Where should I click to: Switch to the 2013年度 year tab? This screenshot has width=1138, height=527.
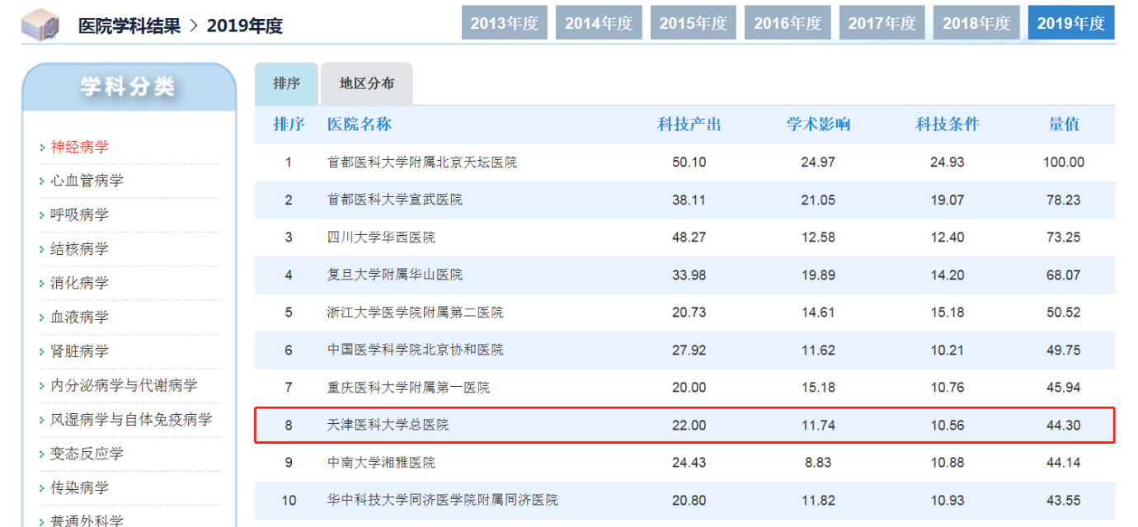click(504, 23)
